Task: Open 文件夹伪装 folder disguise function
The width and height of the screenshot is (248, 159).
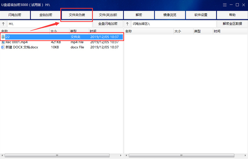Action: [x=77, y=15]
